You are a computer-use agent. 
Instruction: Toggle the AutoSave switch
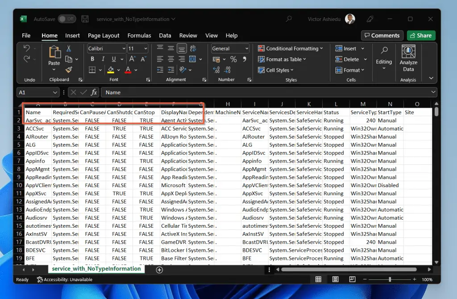(x=67, y=19)
